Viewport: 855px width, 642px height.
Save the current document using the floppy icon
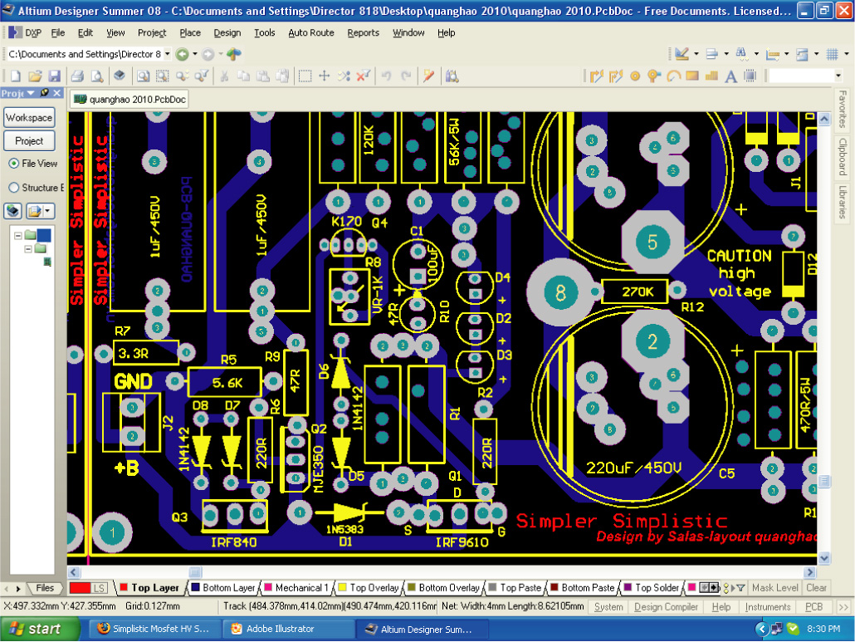click(x=54, y=76)
